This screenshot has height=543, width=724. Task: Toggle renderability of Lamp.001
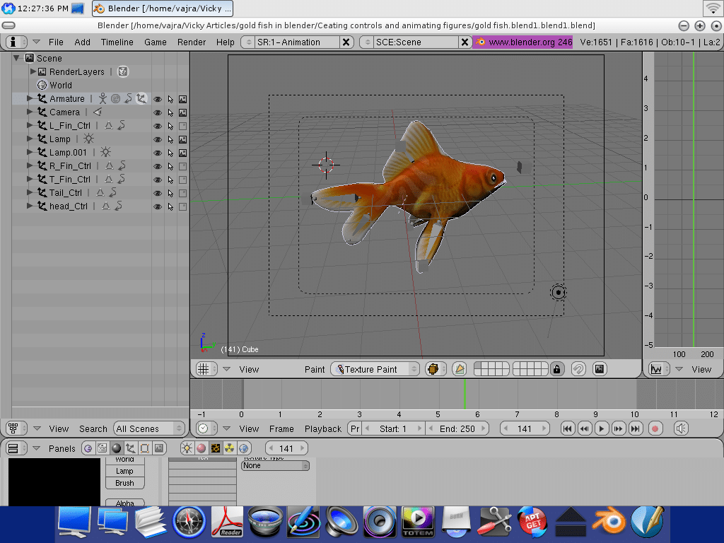182,153
